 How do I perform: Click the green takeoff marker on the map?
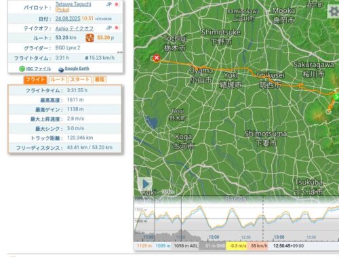336,97
